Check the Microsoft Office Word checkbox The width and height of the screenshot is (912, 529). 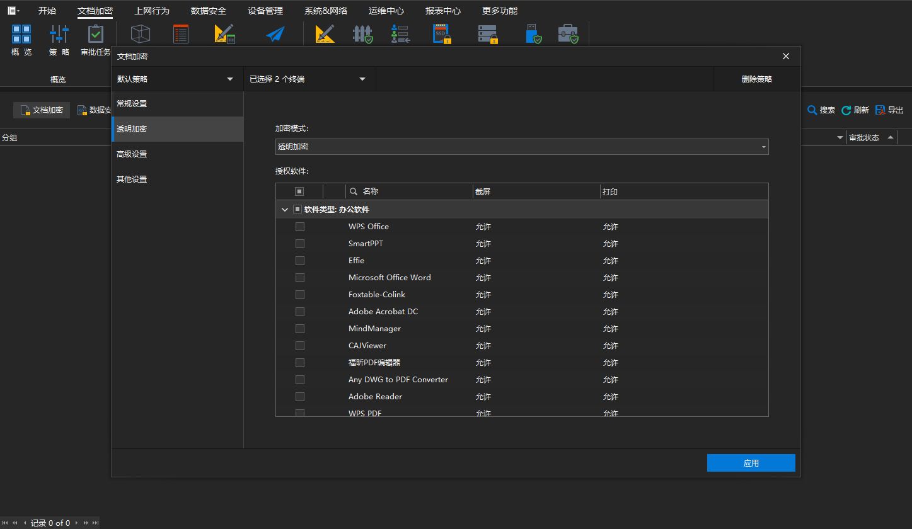(300, 278)
